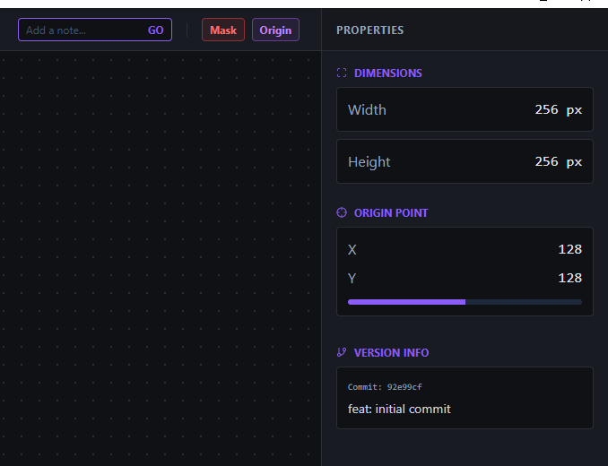The height and width of the screenshot is (466, 608).
Task: Select the Height value 256
Action: click(x=546, y=162)
